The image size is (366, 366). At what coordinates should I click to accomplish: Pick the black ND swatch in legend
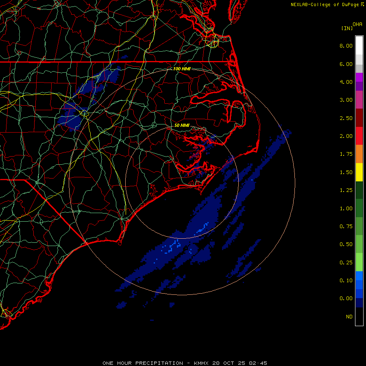(x=359, y=316)
